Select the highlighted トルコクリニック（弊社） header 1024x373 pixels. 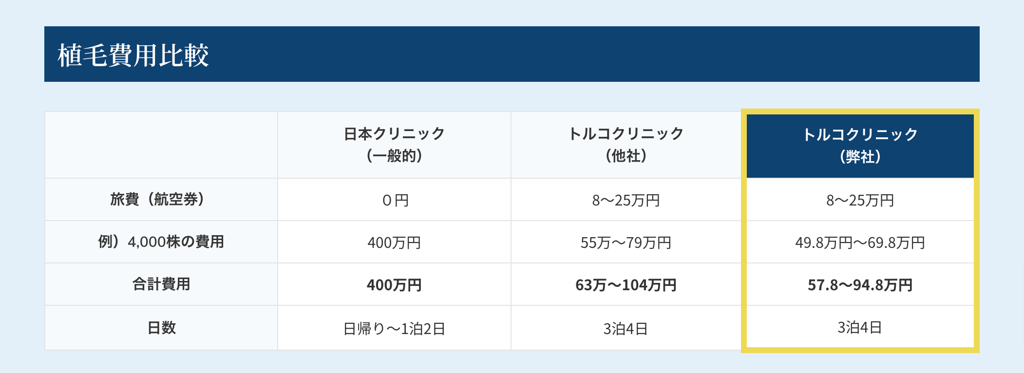(860, 146)
